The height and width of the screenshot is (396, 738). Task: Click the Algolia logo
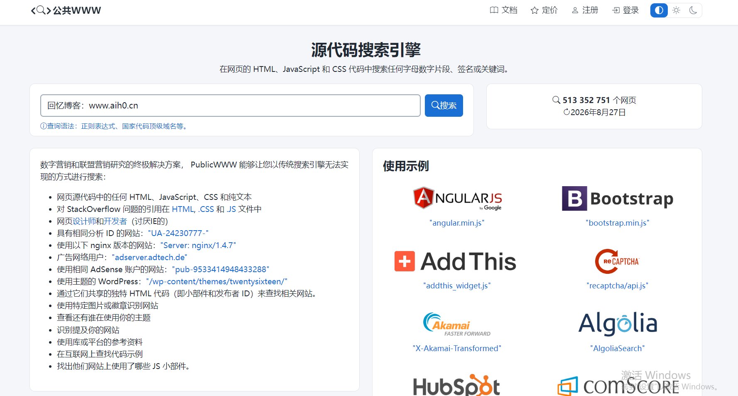[618, 324]
